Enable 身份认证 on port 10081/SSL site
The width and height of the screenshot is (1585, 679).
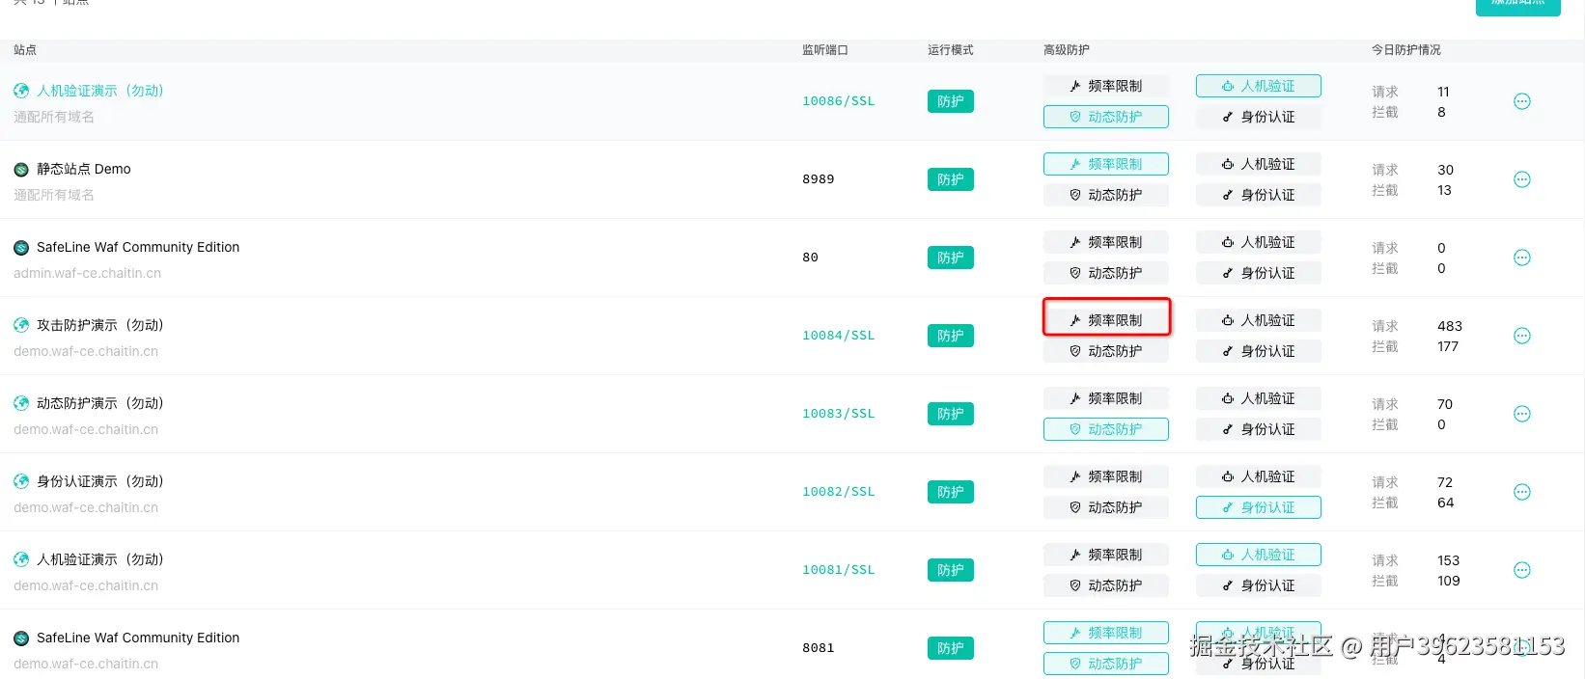tap(1259, 585)
